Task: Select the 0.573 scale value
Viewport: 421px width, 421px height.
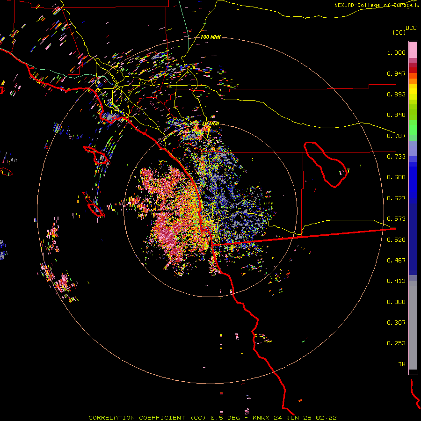Action: coord(396,219)
